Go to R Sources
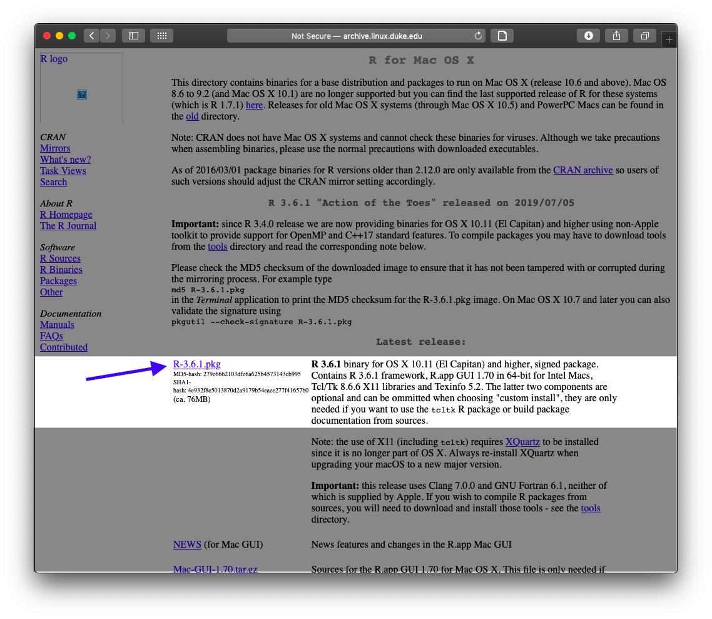Screen dimensions: 712x619 coord(61,258)
